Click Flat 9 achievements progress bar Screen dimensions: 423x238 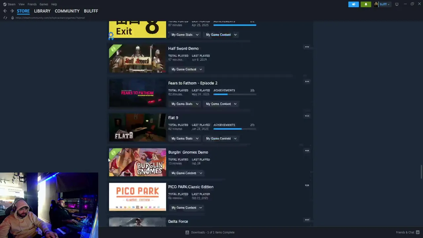(235, 129)
